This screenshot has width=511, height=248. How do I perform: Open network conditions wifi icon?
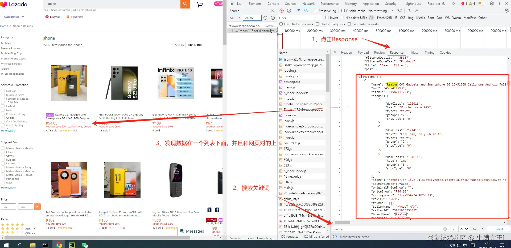(399, 11)
